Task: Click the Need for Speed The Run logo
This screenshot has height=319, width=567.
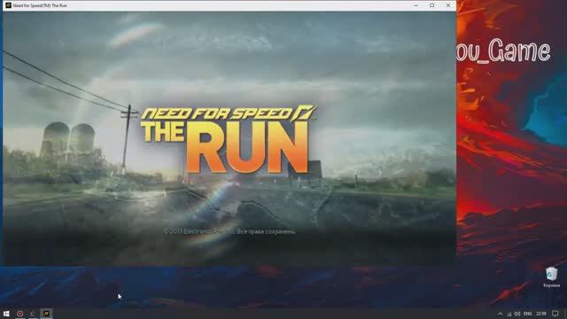Action: tap(228, 139)
